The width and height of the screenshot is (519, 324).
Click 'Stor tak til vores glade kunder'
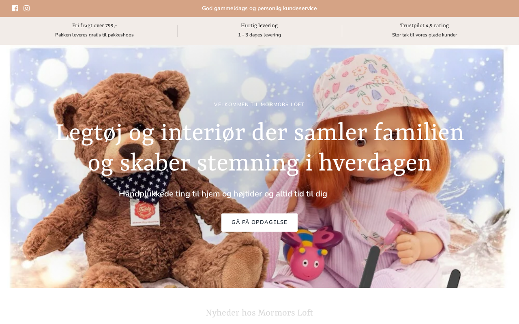425,35
